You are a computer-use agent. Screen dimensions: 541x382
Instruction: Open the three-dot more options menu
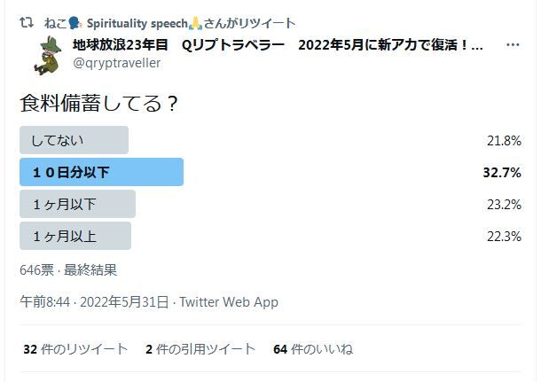513,45
